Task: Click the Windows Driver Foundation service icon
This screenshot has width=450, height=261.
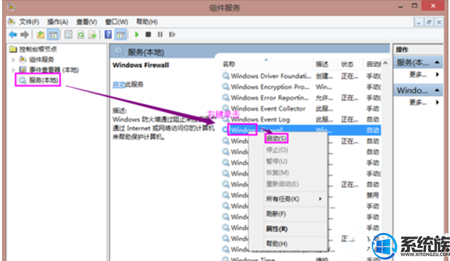Action: click(x=226, y=76)
